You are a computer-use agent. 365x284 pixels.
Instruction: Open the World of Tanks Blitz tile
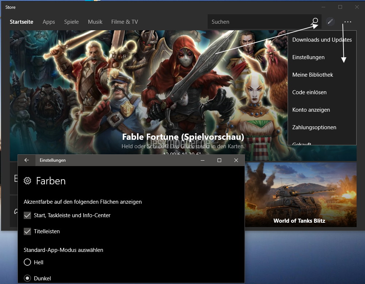(300, 195)
